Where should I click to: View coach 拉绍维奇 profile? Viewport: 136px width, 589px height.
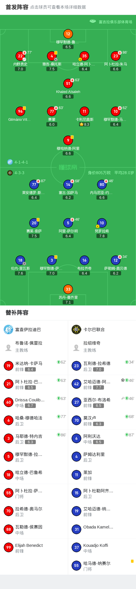click(x=102, y=347)
